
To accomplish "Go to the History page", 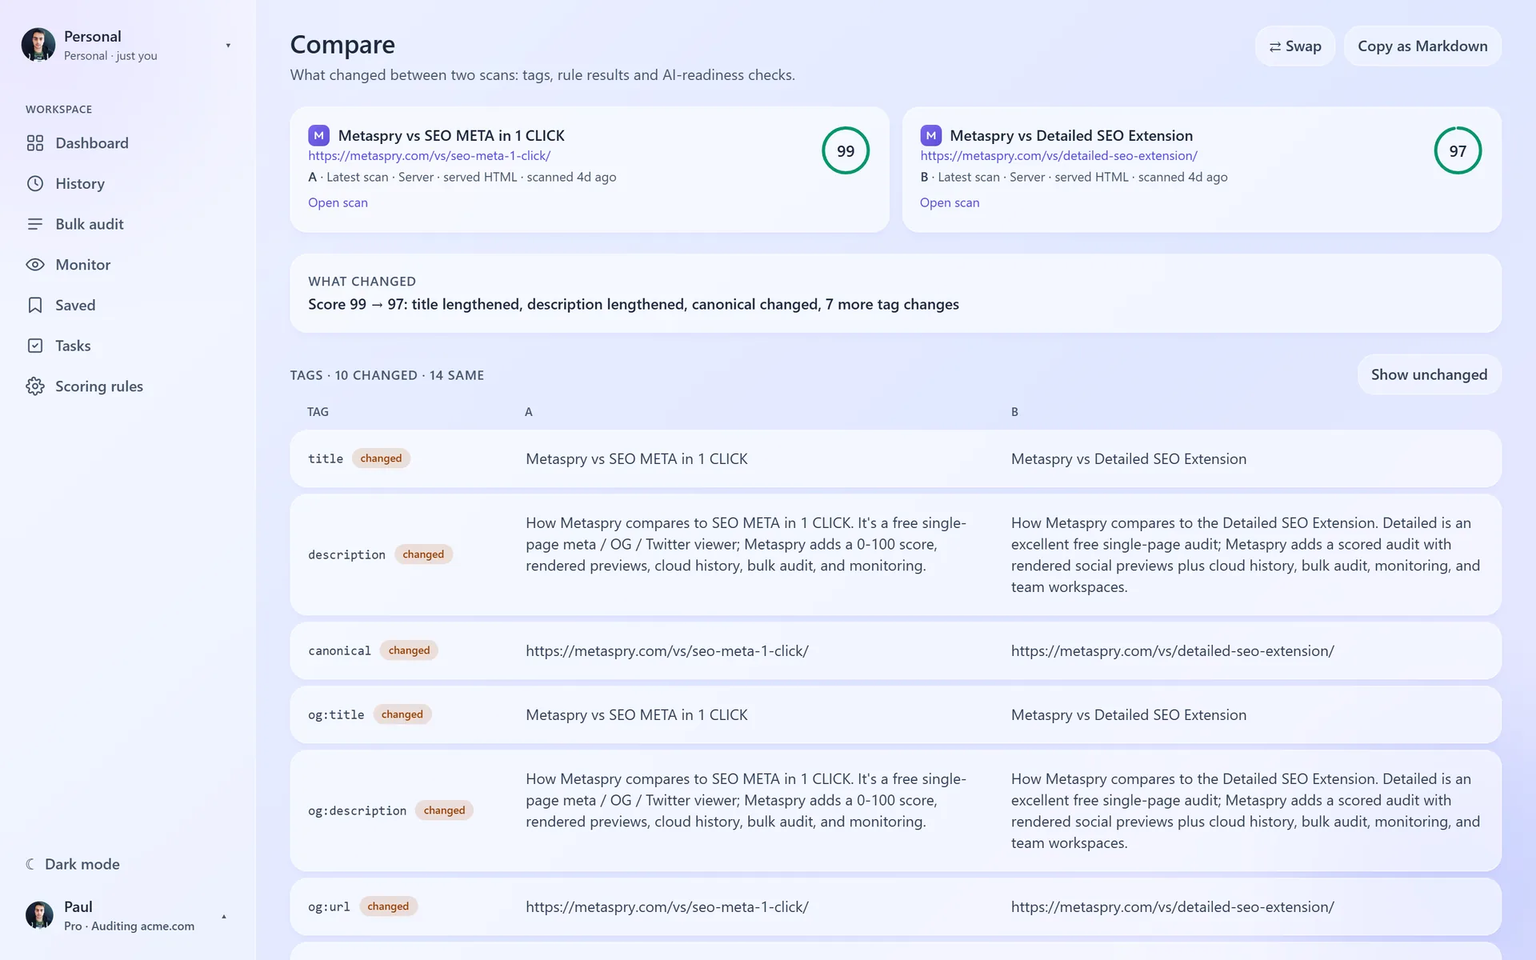I will (x=80, y=183).
